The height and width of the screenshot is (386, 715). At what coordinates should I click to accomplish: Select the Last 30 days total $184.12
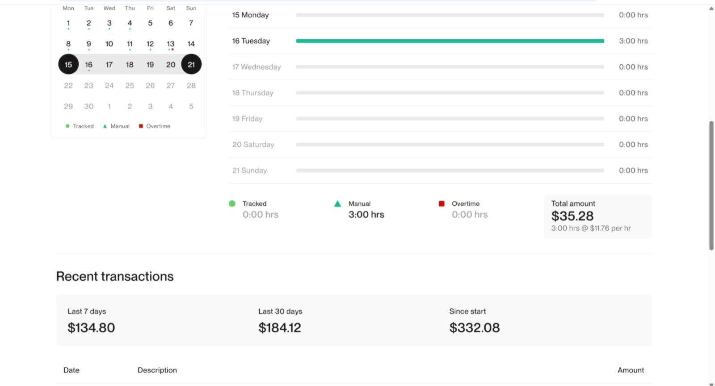280,328
